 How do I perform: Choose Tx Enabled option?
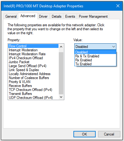tap(95, 64)
